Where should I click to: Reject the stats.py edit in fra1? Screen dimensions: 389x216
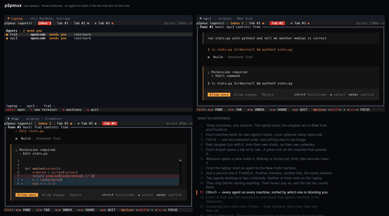(76, 195)
